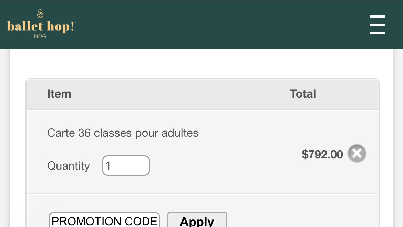Image resolution: width=403 pixels, height=227 pixels.
Task: Open the hamburger navigation menu
Action: tap(377, 24)
